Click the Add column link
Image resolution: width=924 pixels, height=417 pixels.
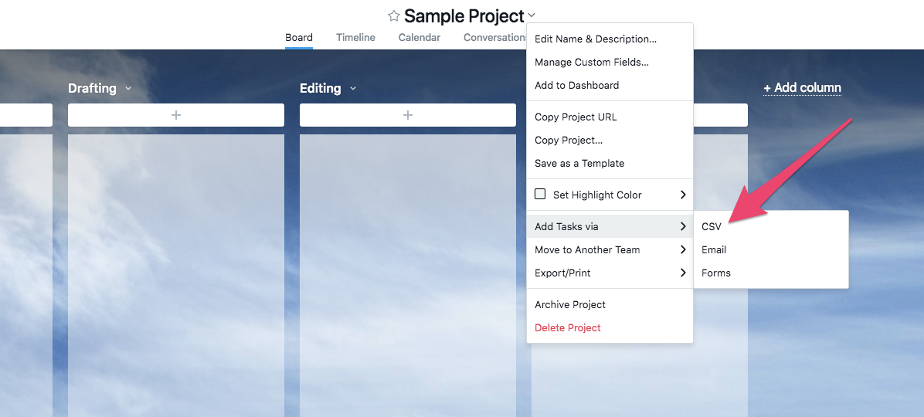pyautogui.click(x=802, y=88)
